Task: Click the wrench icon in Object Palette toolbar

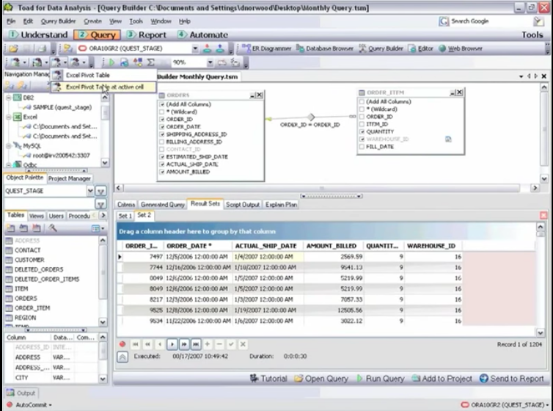Action: click(x=53, y=228)
